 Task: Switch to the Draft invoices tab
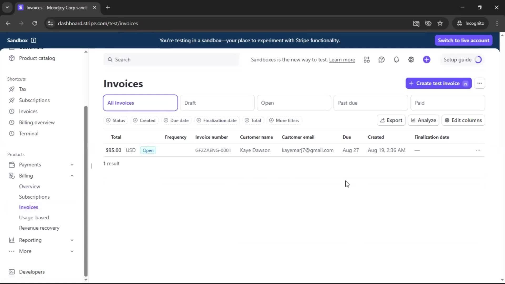217,103
